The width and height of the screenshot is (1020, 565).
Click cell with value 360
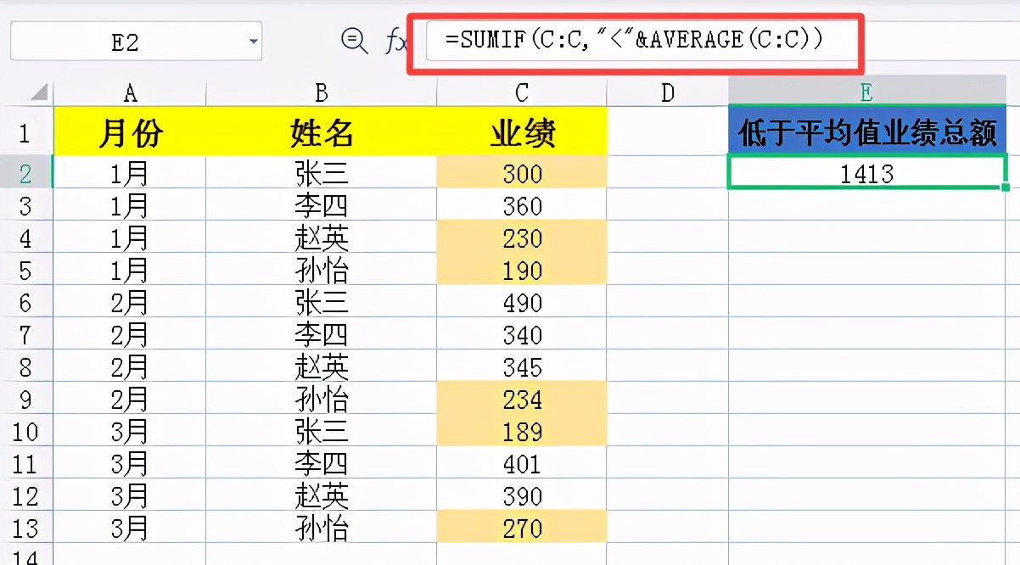[x=522, y=205]
